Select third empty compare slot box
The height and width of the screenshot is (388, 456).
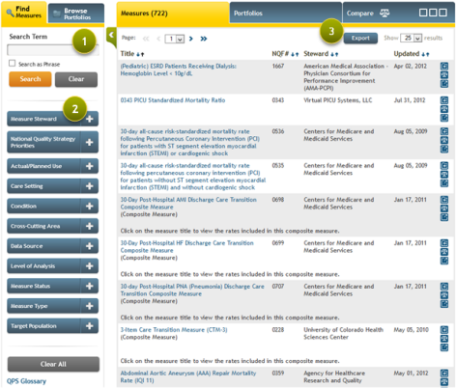(x=443, y=13)
